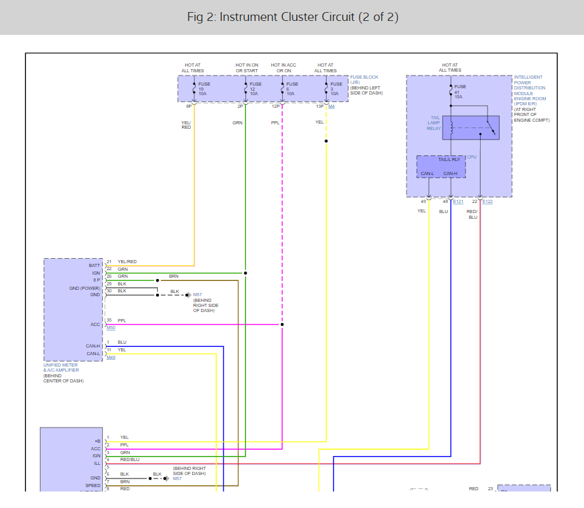Screen dimensions: 584x508
Task: Click the BRN wire label near pin 26
Action: tap(174, 277)
